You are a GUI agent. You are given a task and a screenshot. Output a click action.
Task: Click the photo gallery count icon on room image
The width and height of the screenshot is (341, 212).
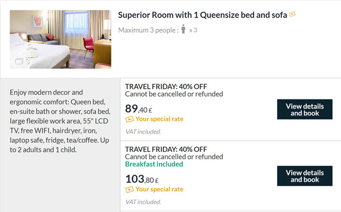[x=22, y=61]
